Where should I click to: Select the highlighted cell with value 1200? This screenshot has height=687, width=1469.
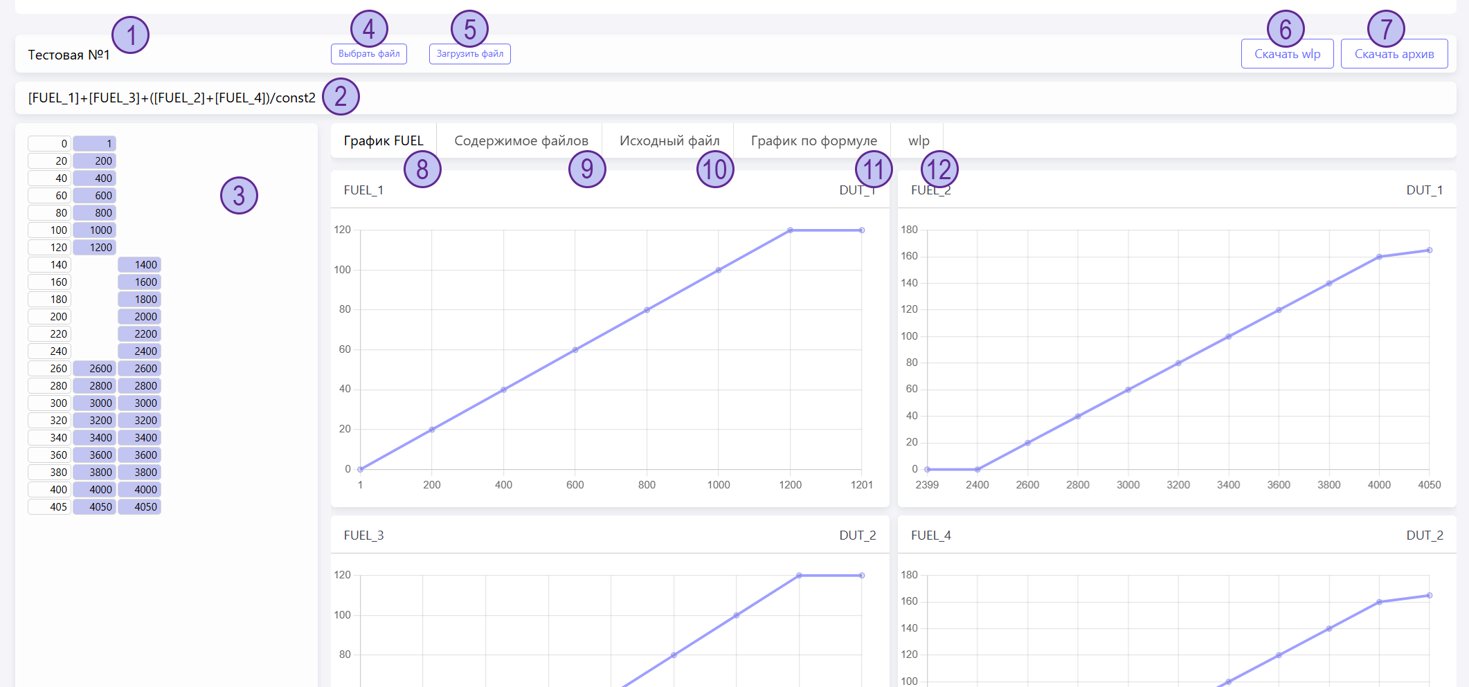(x=94, y=248)
